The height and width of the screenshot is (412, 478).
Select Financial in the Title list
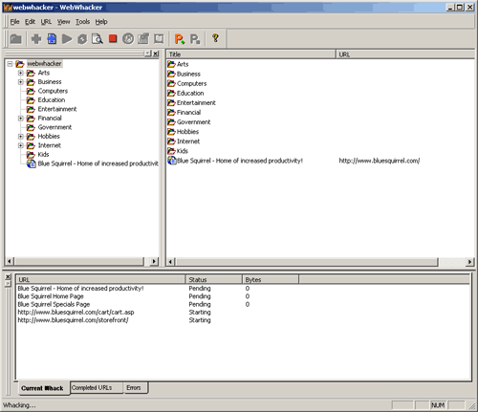pyautogui.click(x=188, y=113)
